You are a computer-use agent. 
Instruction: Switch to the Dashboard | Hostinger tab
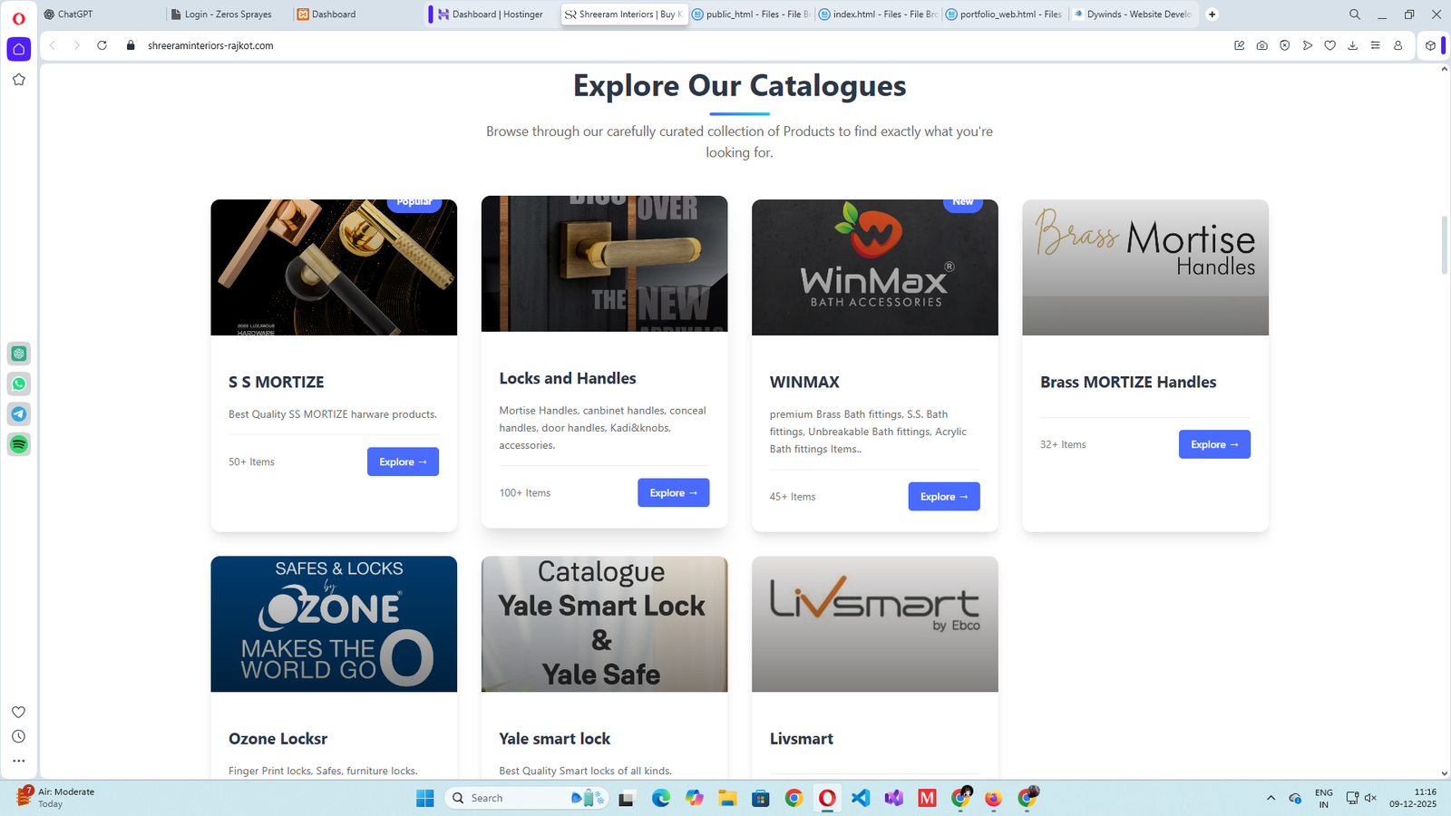click(491, 15)
